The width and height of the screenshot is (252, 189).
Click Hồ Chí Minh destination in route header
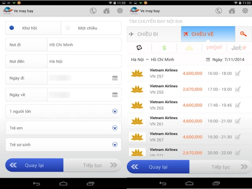point(163,59)
